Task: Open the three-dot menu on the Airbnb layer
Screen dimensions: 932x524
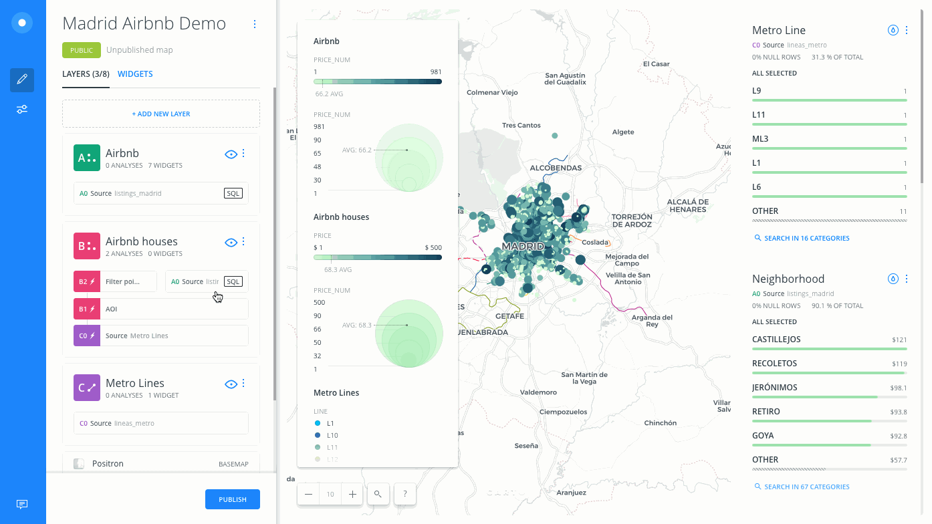Action: (x=243, y=153)
